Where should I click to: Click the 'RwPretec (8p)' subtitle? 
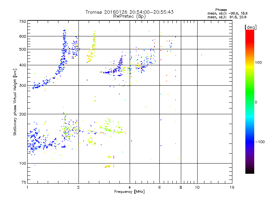tap(129, 16)
